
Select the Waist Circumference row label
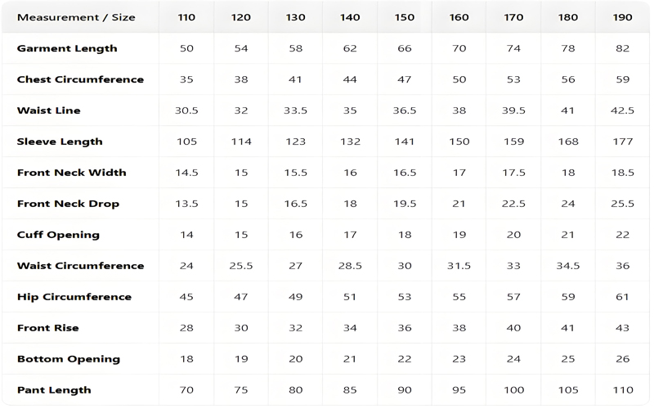(x=80, y=266)
